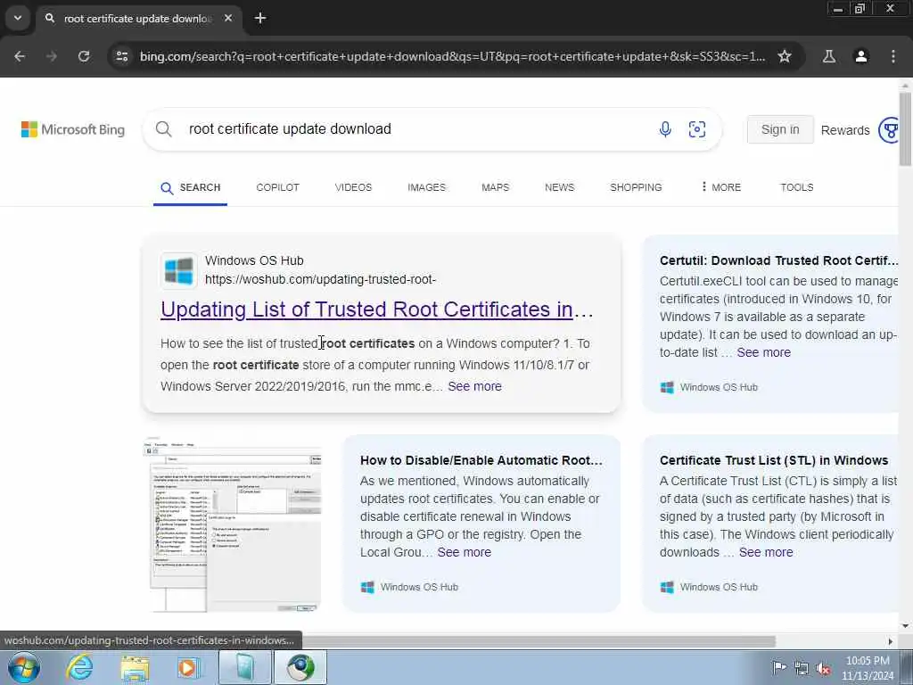Click See more in the Certutil card
The height and width of the screenshot is (685, 913).
[763, 352]
